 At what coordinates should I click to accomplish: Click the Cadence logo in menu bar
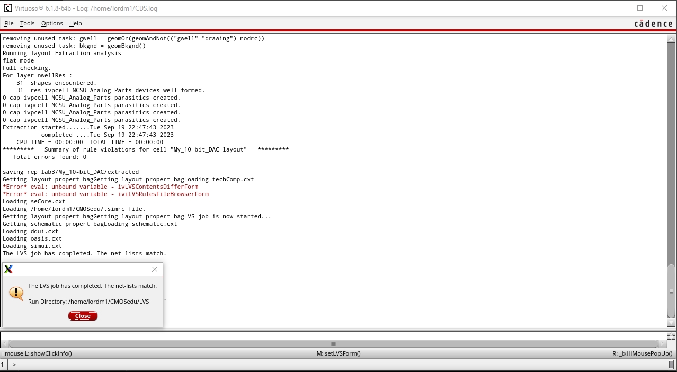[x=653, y=23]
